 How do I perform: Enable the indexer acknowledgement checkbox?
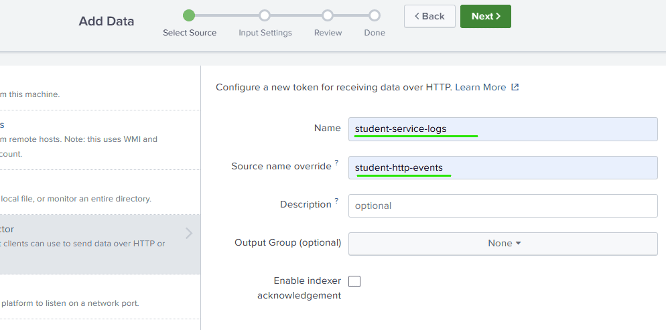[354, 281]
